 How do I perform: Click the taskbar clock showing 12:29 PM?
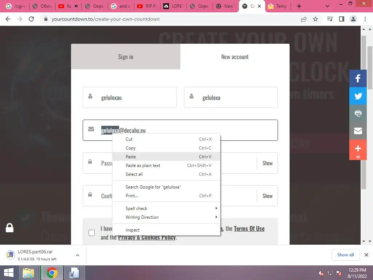click(357, 273)
